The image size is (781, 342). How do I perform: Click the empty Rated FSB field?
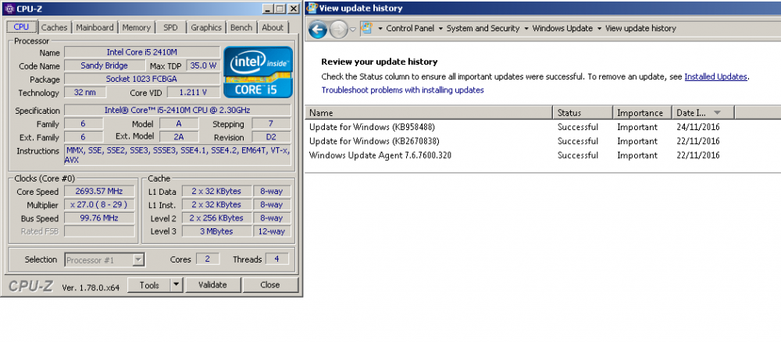coord(100,231)
